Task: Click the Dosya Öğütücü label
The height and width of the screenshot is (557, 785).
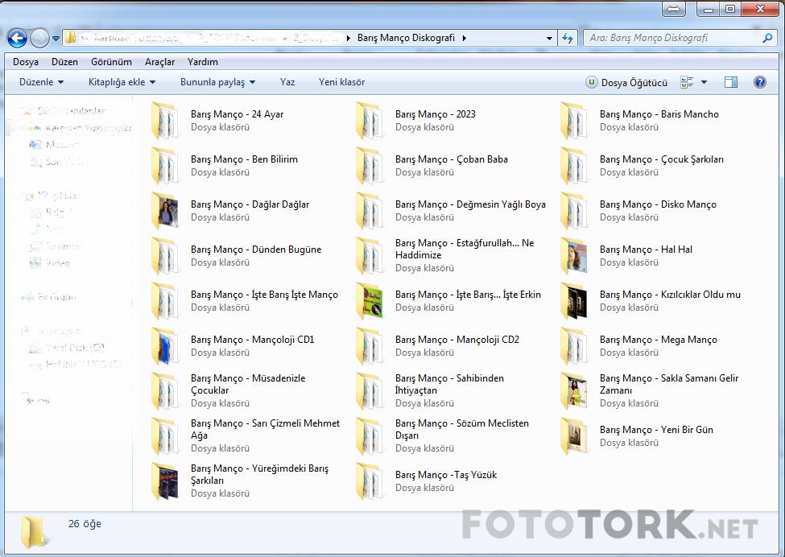Action: click(634, 83)
